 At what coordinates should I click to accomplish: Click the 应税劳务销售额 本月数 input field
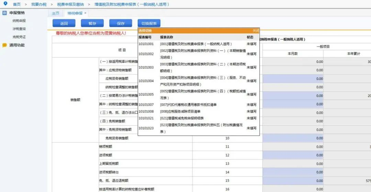coord(293,79)
